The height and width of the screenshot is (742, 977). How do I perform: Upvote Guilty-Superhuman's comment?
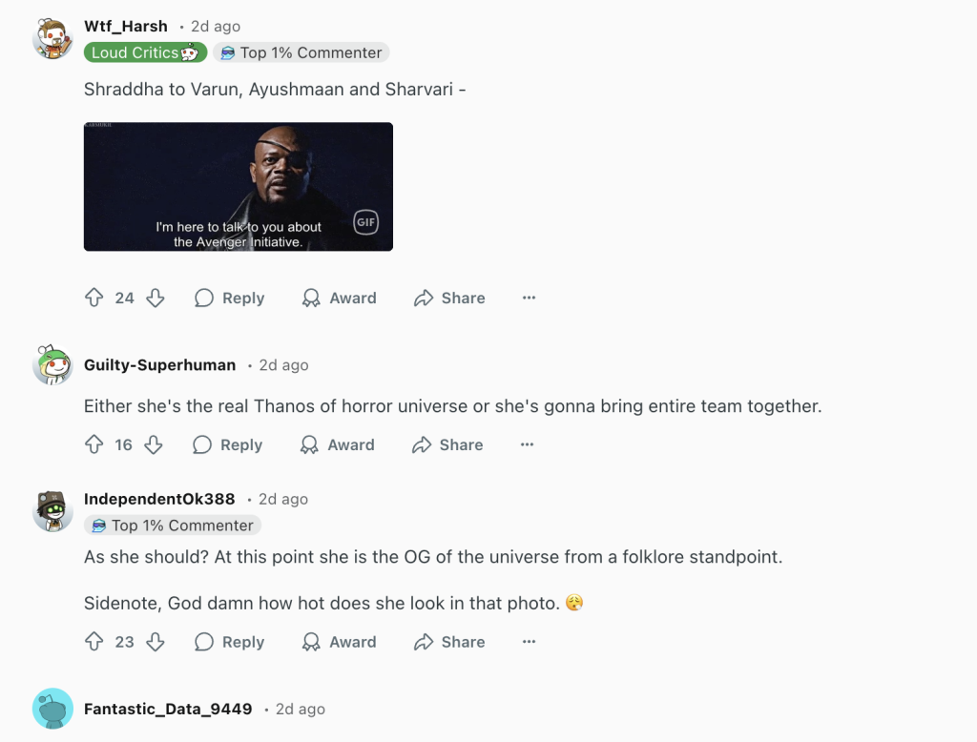pos(94,445)
